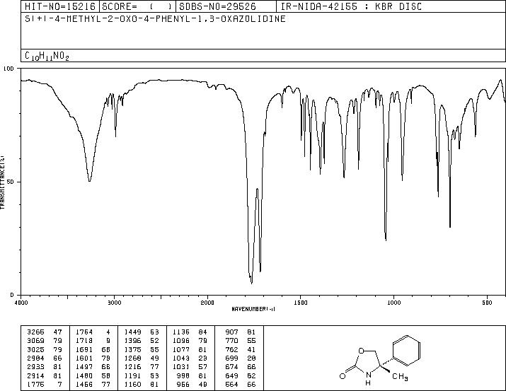Click the 2000 tick on wavenumber axis
The image size is (506, 391).
207,302
